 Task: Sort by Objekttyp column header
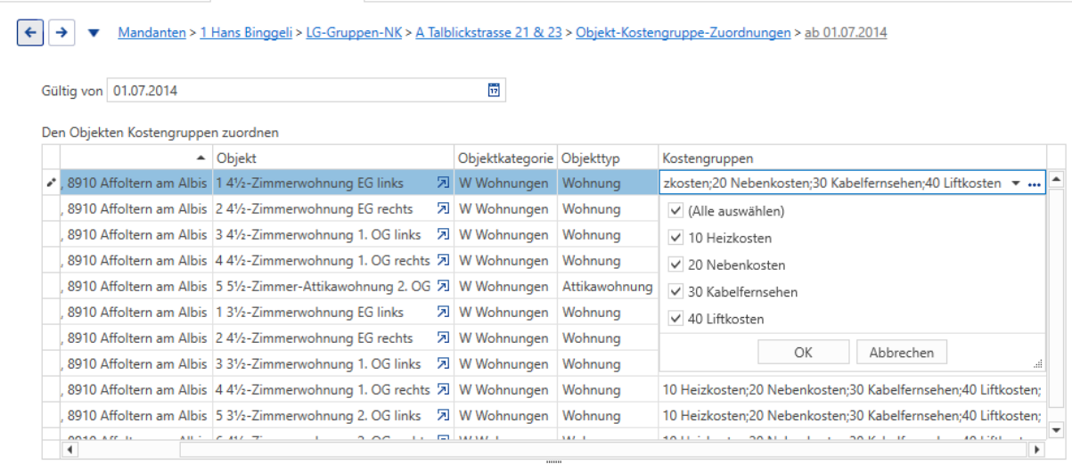(x=609, y=158)
